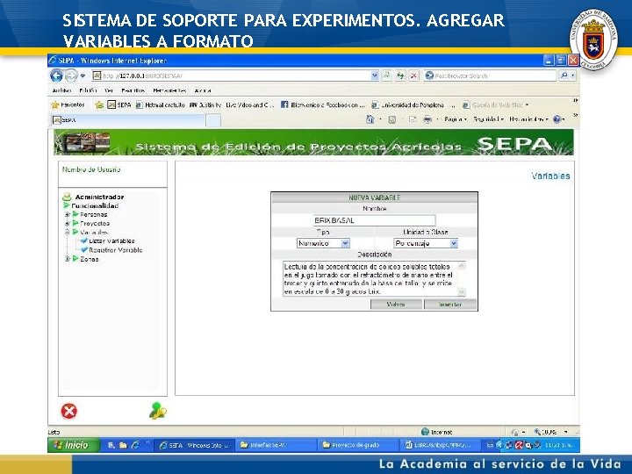The height and width of the screenshot is (474, 632).
Task: Open the Proyecto de grado taskbar folder
Action: point(356,445)
